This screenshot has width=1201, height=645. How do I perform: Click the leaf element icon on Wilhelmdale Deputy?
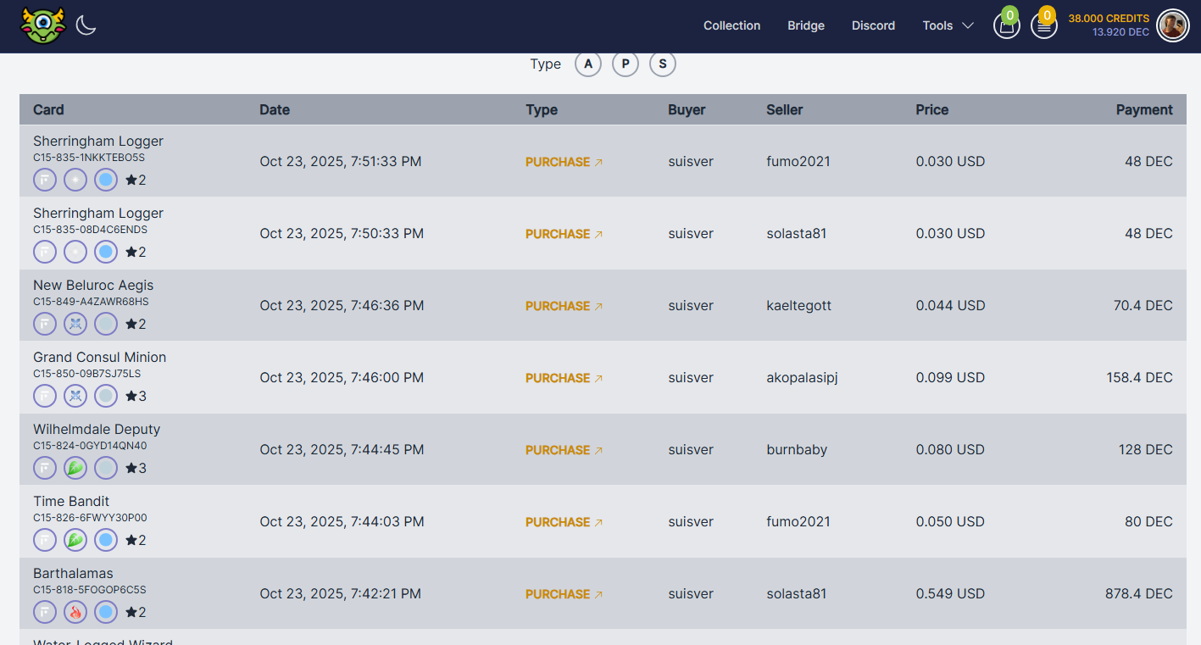(x=75, y=468)
